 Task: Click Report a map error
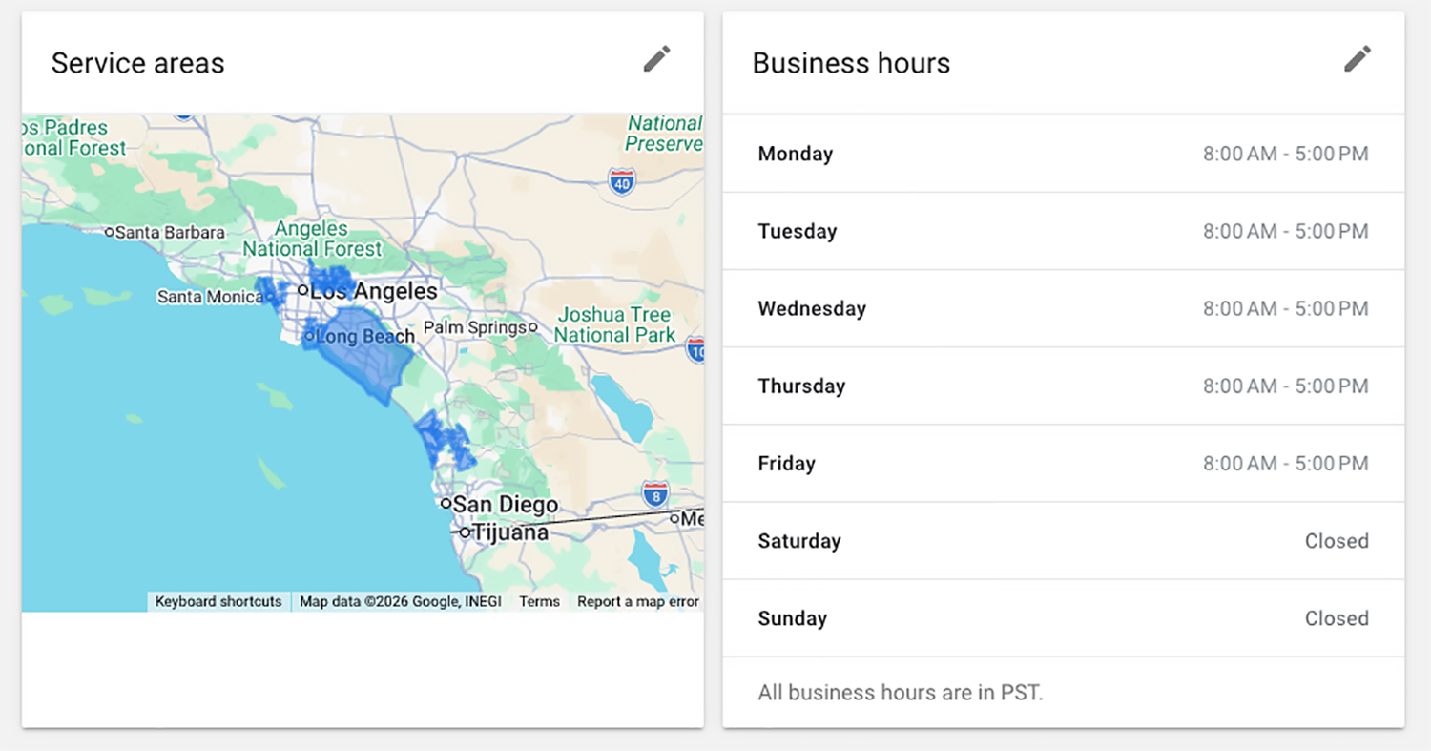coord(637,601)
